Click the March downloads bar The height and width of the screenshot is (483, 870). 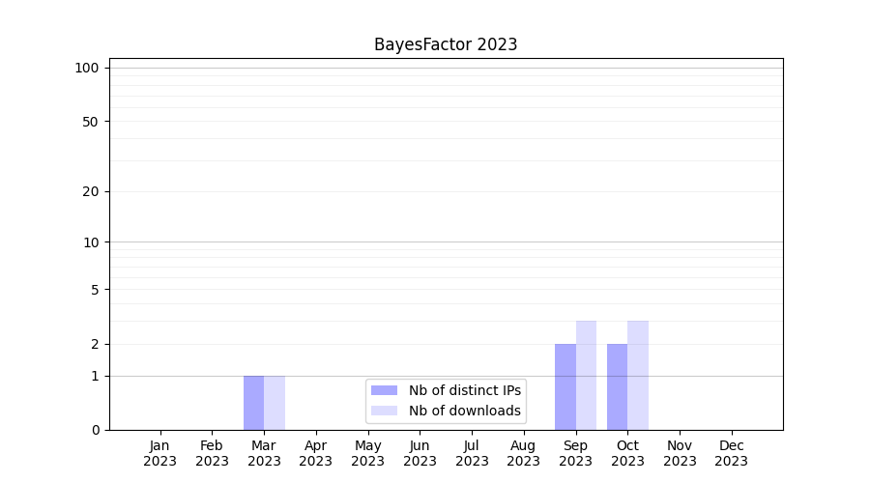point(275,403)
